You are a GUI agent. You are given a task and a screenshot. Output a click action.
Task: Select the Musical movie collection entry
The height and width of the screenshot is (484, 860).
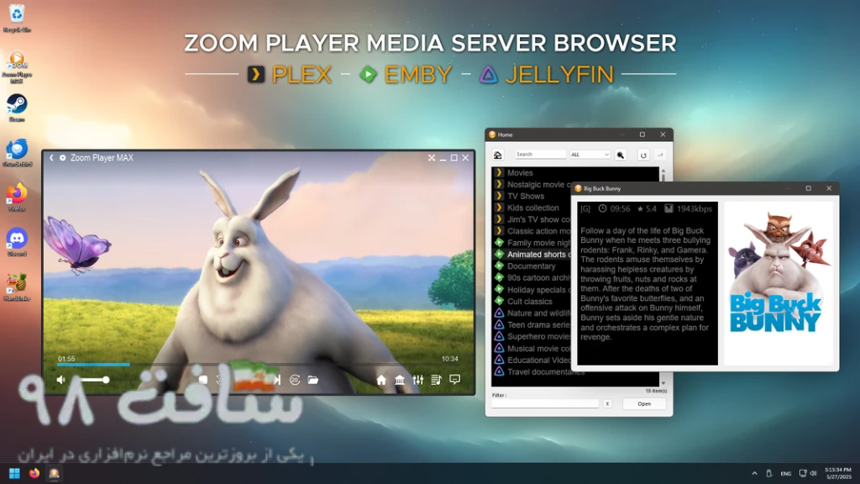pyautogui.click(x=532, y=349)
